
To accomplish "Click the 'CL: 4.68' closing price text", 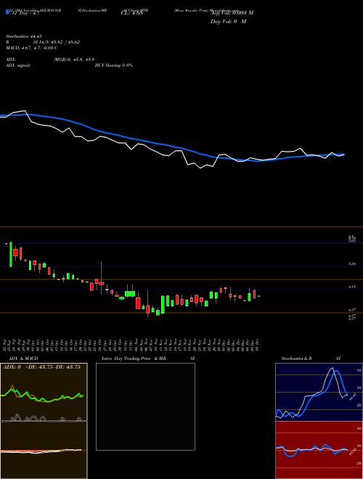I will click(x=131, y=13).
